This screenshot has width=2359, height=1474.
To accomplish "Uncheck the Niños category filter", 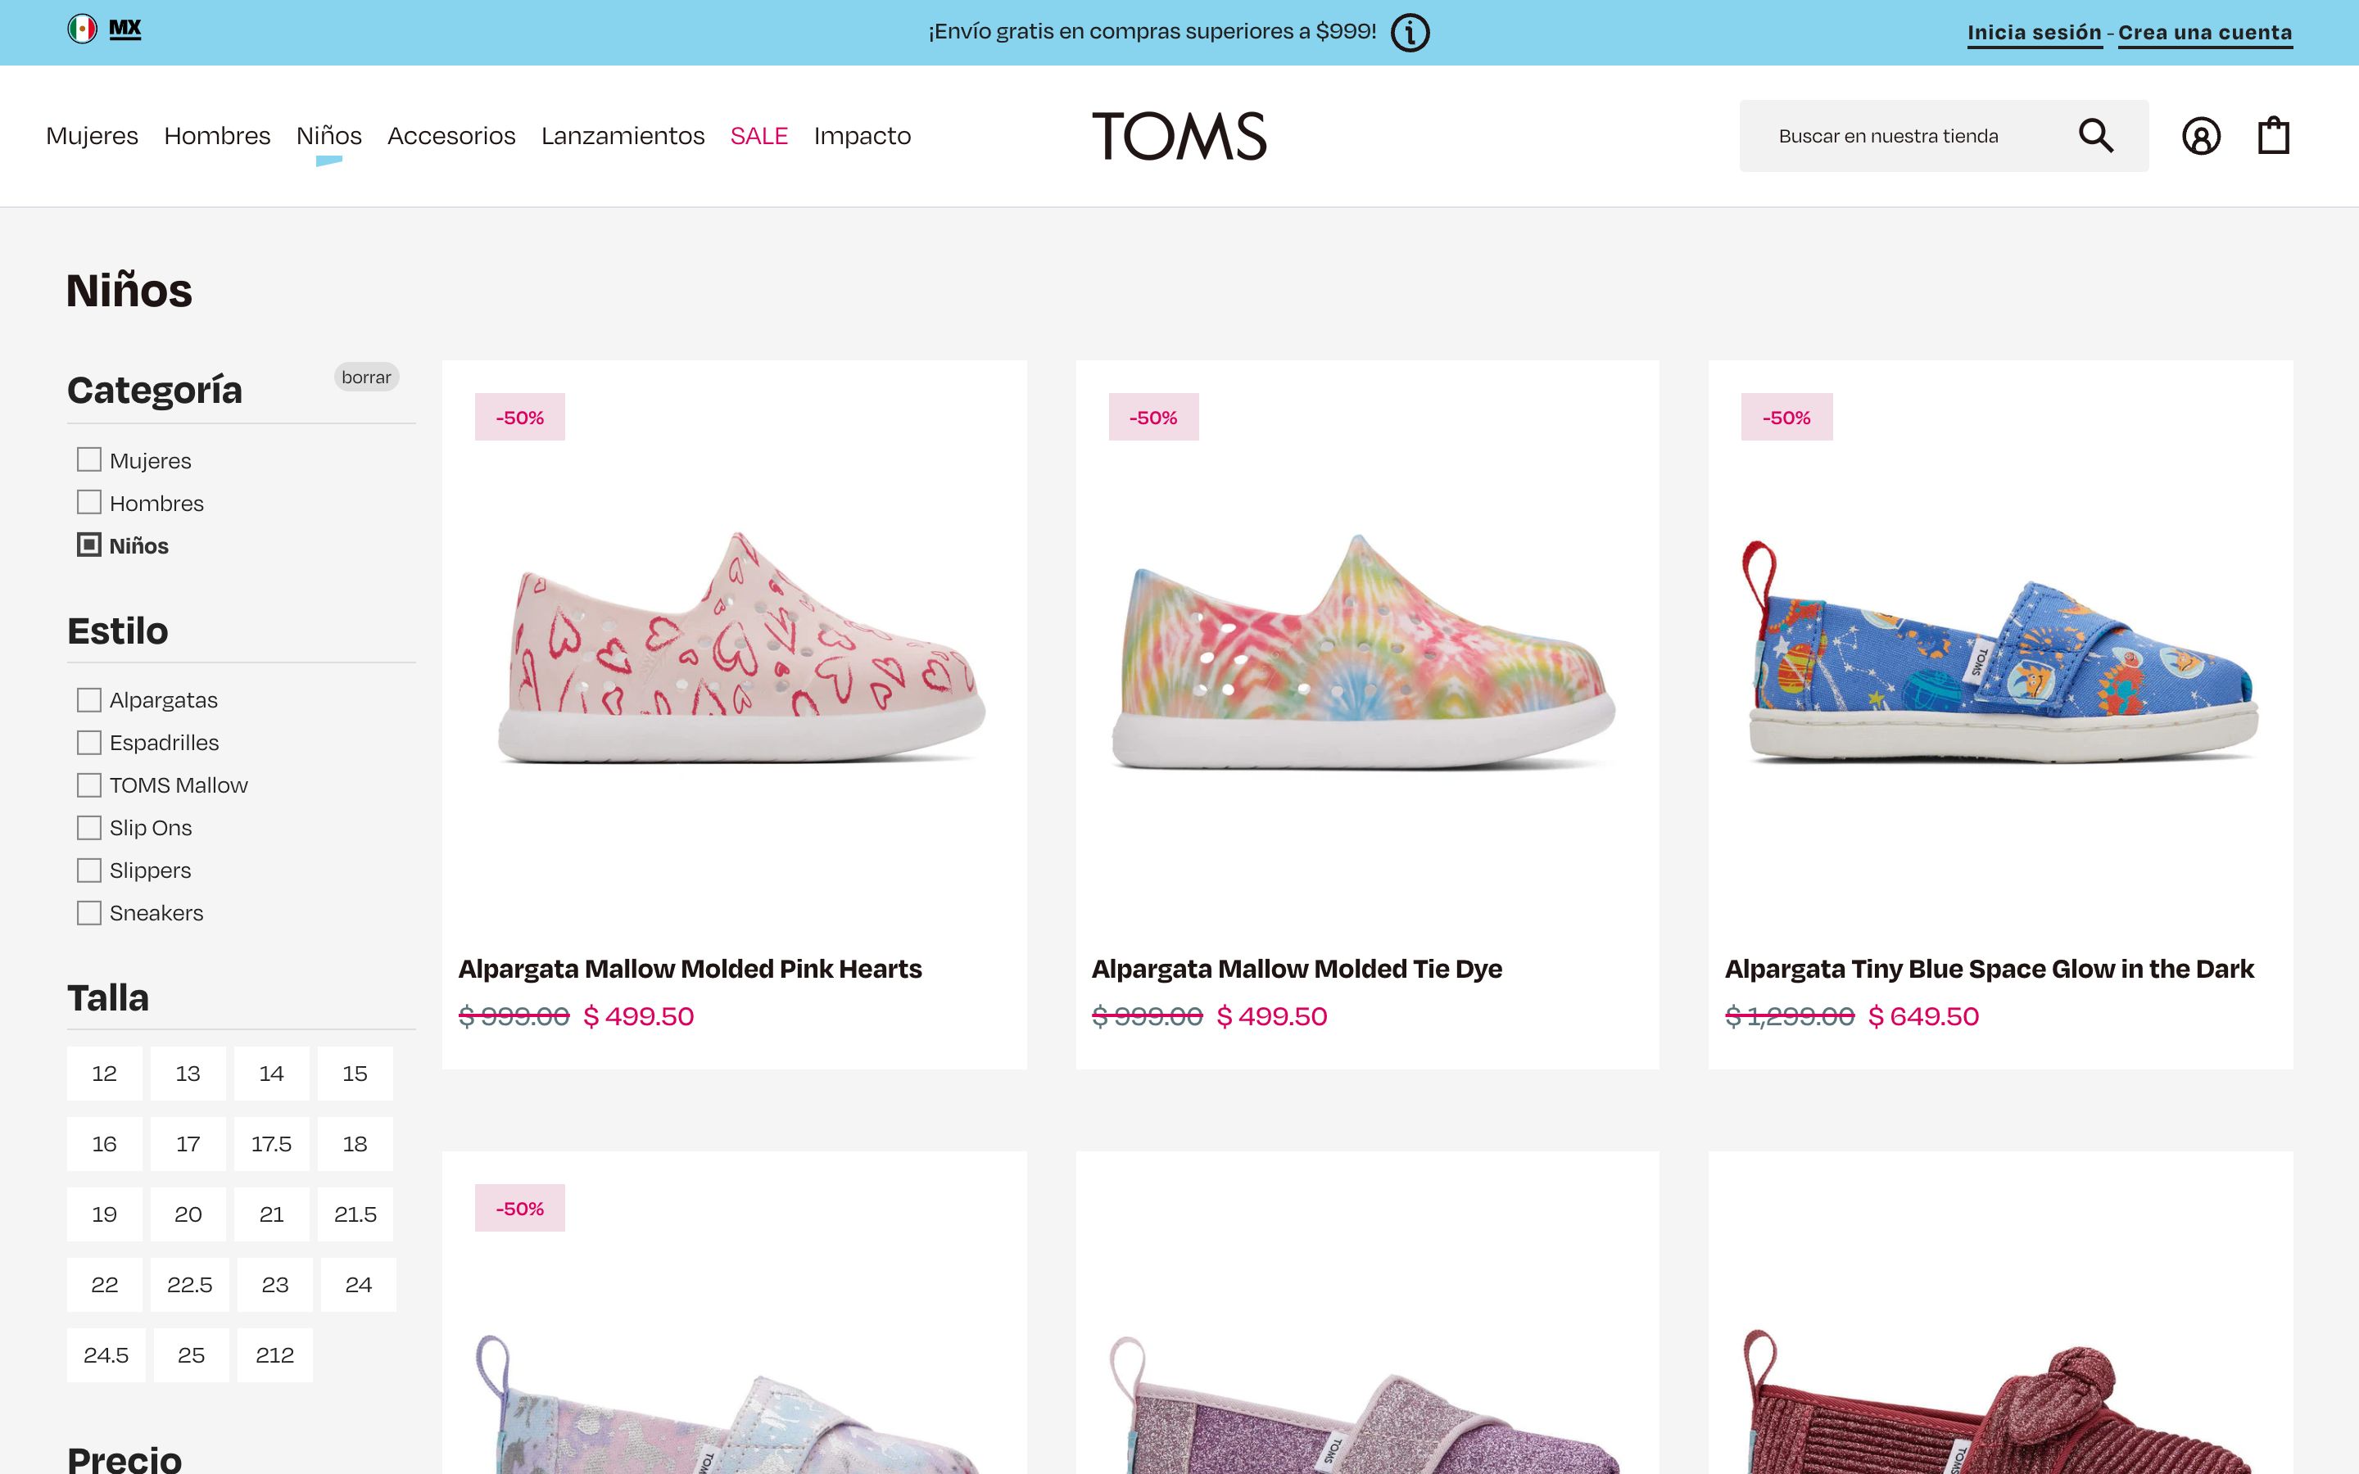I will click(x=88, y=544).
